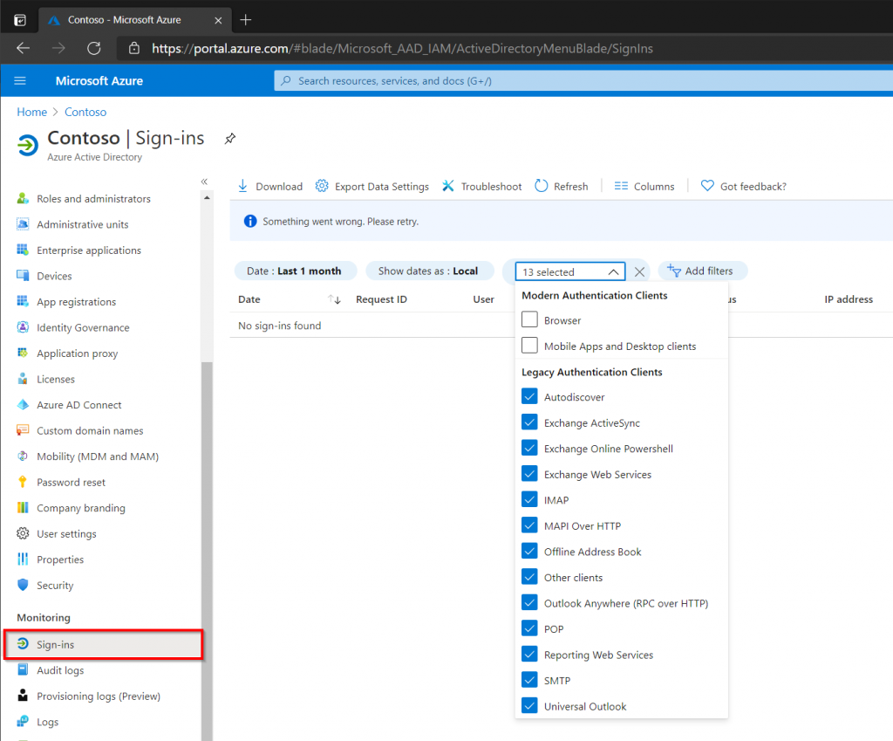
Task: Click the Company branding icon
Action: coord(23,507)
